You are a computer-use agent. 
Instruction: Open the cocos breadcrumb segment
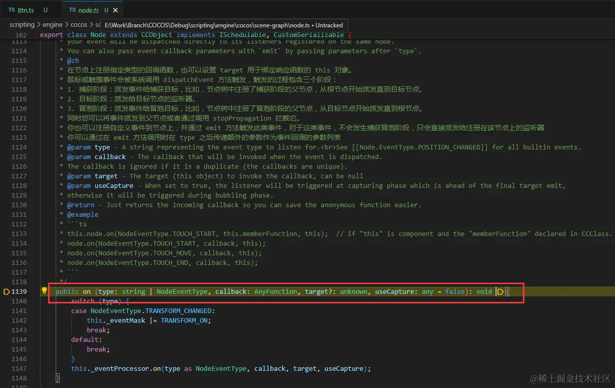(79, 24)
